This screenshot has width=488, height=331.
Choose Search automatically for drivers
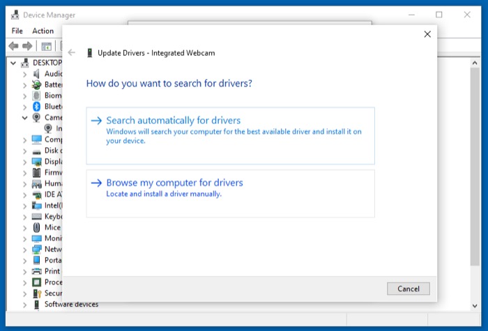[x=230, y=136]
